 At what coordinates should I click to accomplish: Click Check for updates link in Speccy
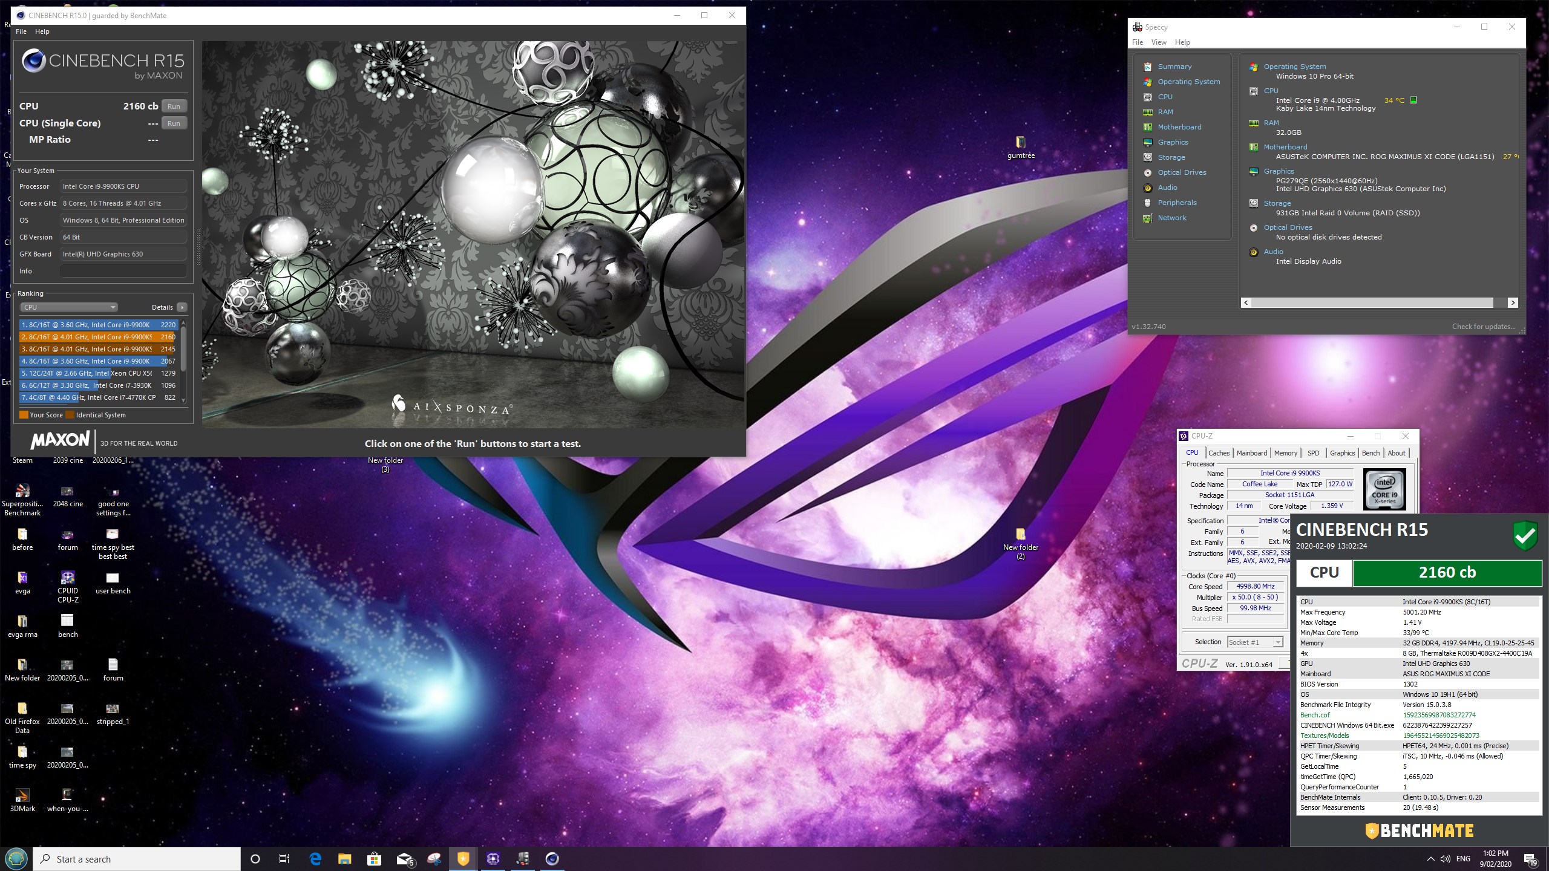click(1484, 327)
